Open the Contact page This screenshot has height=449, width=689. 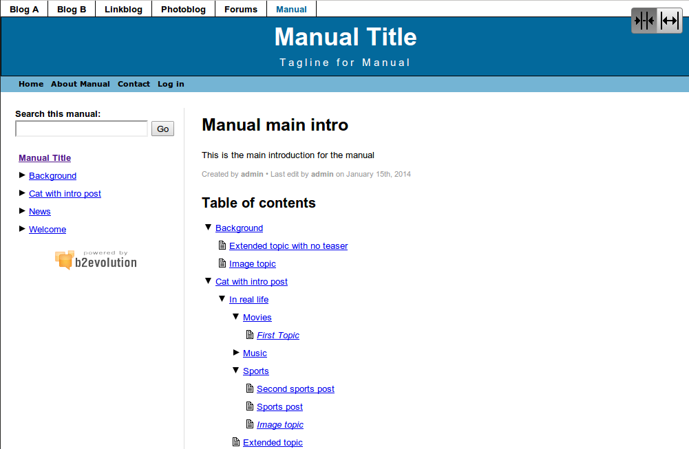tap(134, 84)
